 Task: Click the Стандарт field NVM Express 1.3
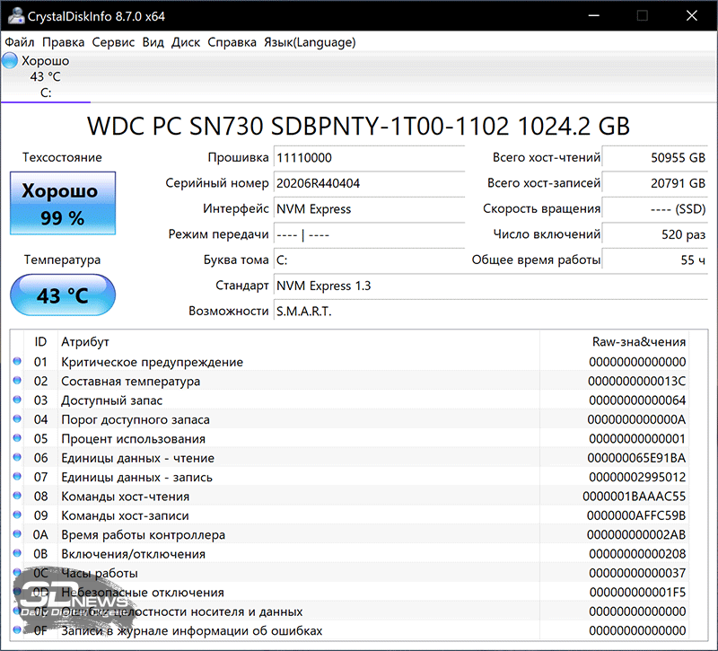(x=491, y=286)
